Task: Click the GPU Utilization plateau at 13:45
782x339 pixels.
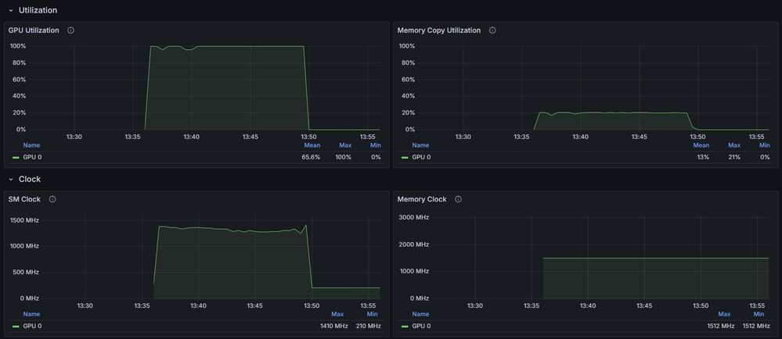Action: coord(250,46)
